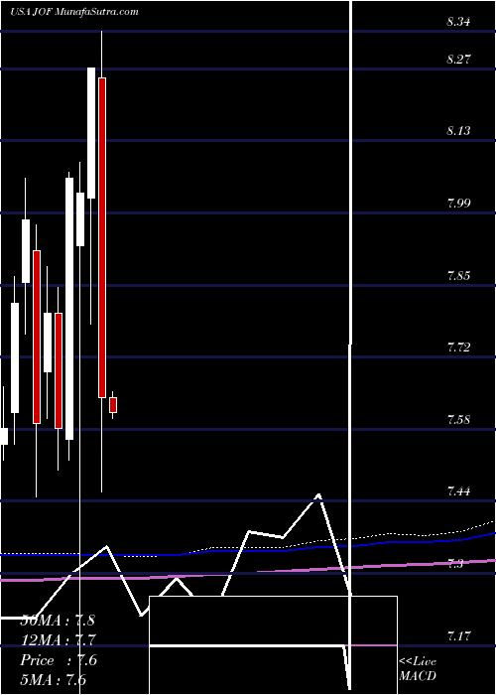Screen dimensions: 496x695
Task: Click the <<Live MACD label
Action: coord(418,669)
